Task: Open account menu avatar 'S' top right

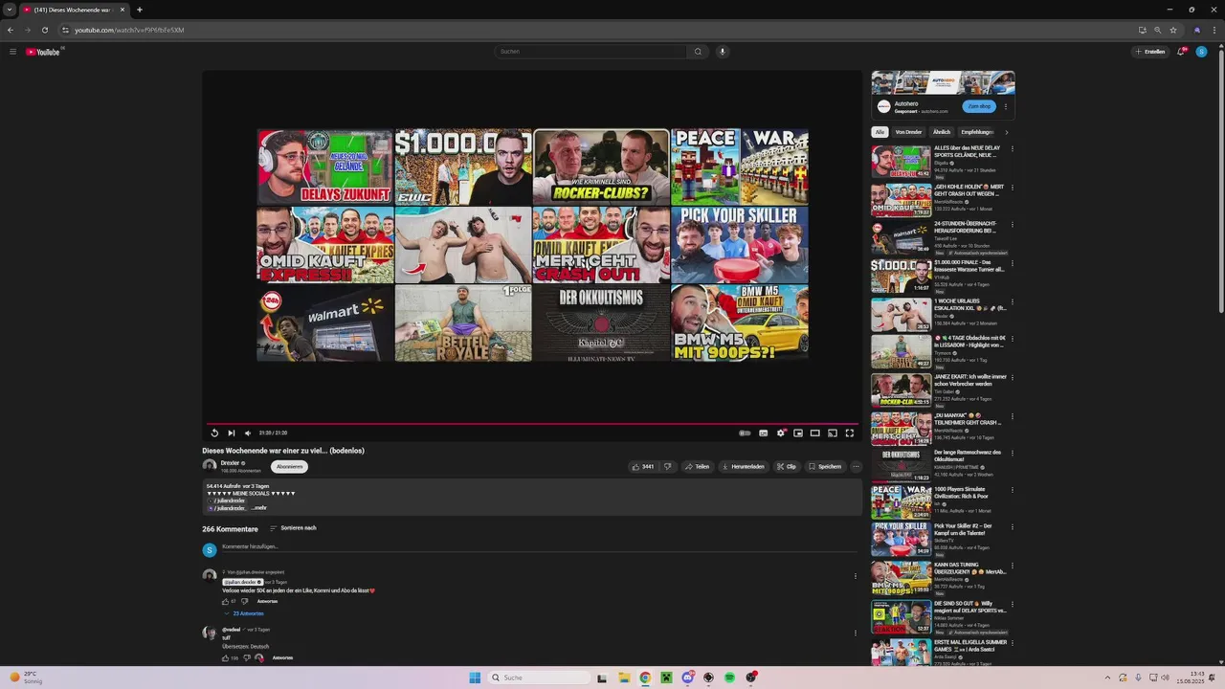Action: (x=1202, y=52)
